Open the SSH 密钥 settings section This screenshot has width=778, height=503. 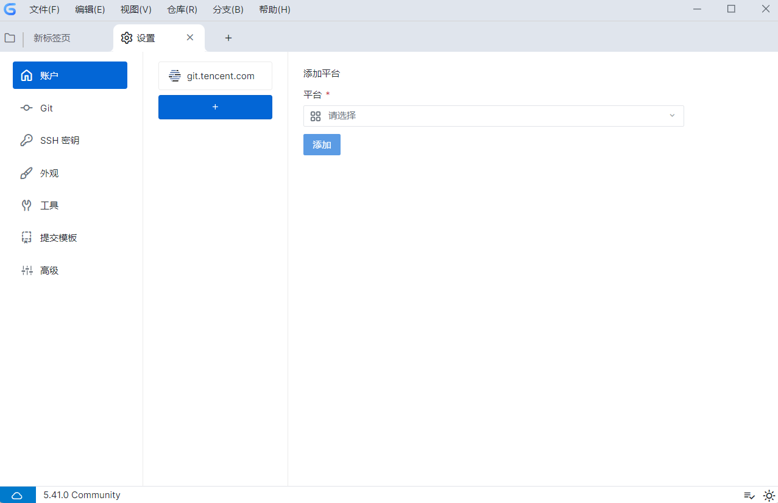click(x=58, y=140)
